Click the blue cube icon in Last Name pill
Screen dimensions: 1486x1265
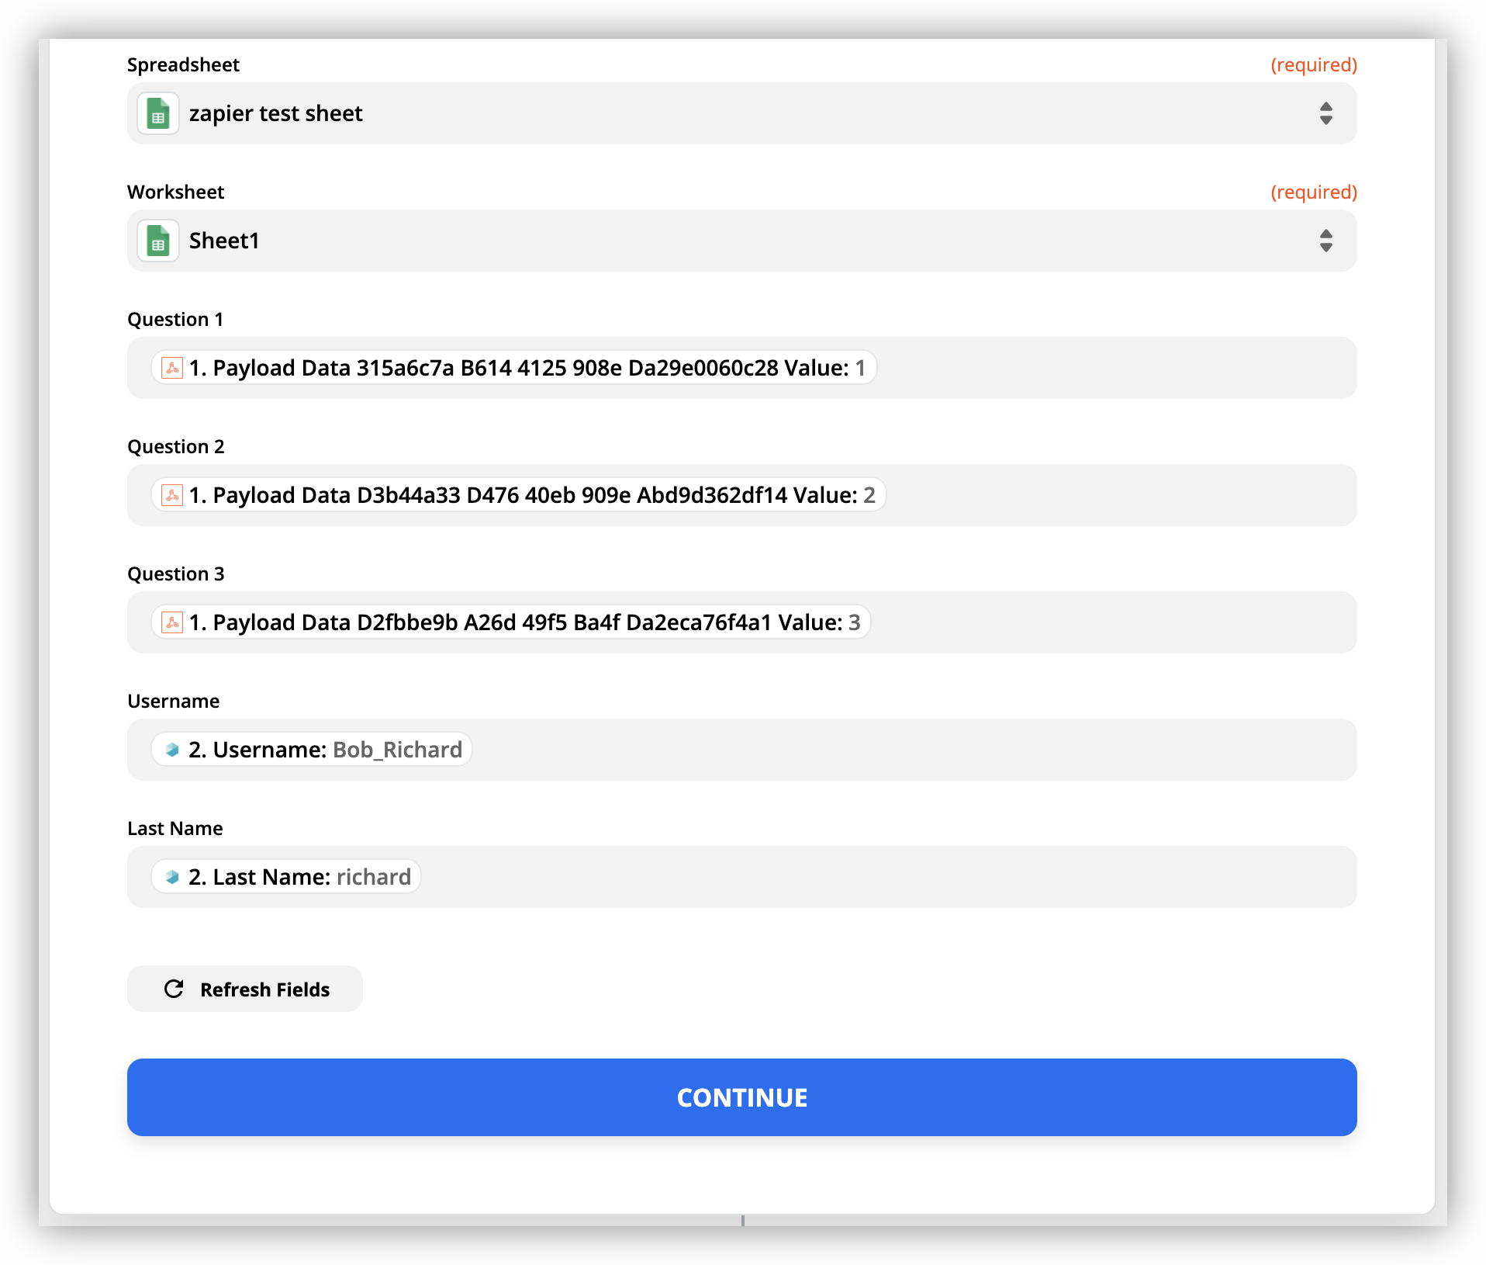point(172,877)
